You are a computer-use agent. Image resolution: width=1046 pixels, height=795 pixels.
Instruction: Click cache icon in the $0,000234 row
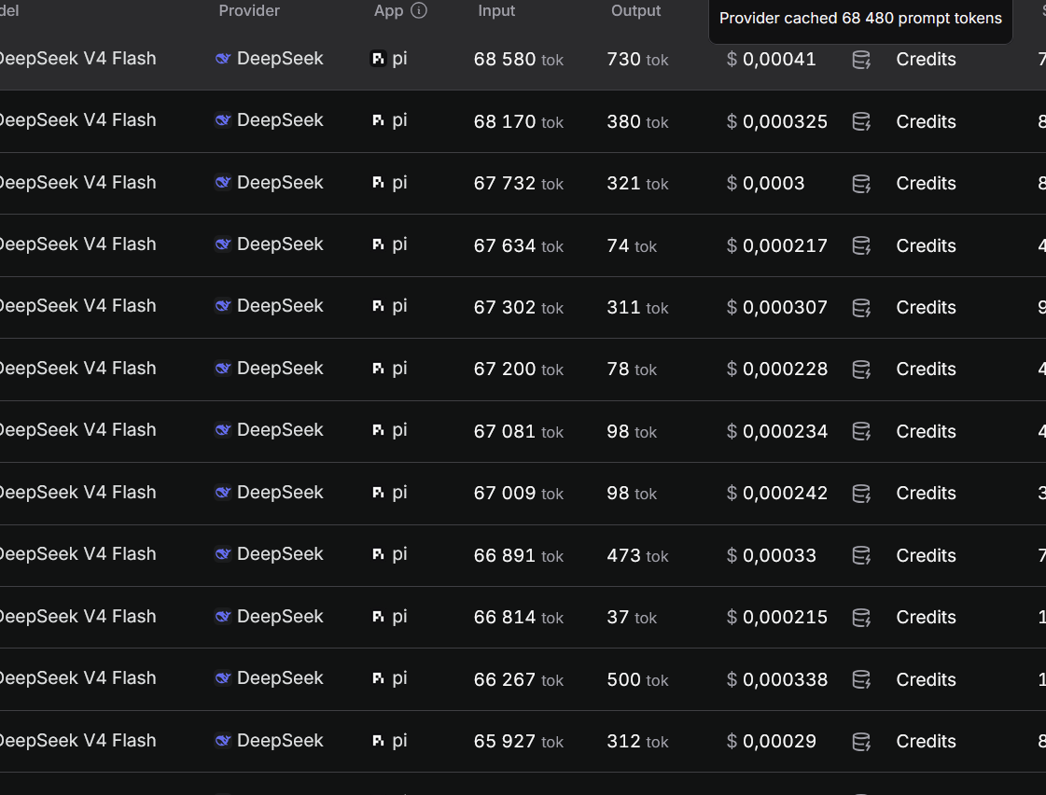pos(861,431)
